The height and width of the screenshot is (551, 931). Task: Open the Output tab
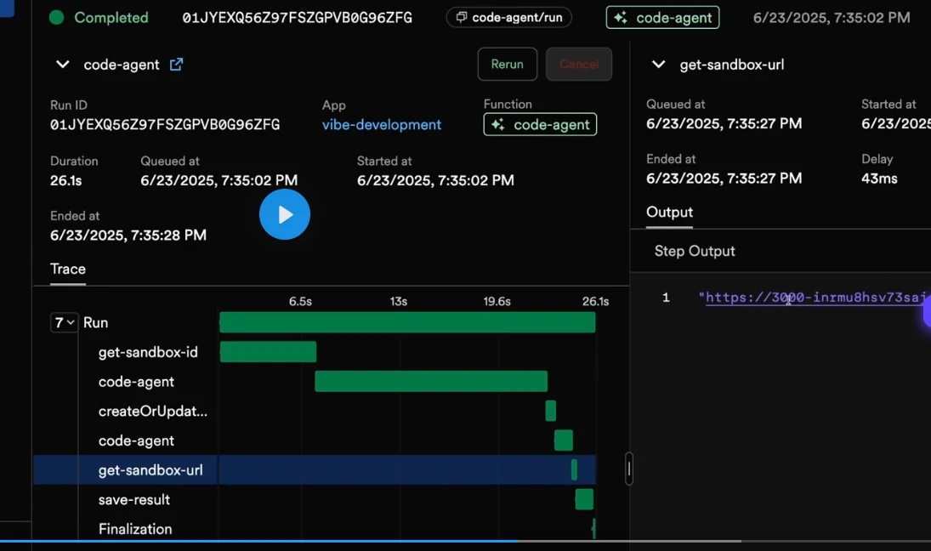[669, 213]
